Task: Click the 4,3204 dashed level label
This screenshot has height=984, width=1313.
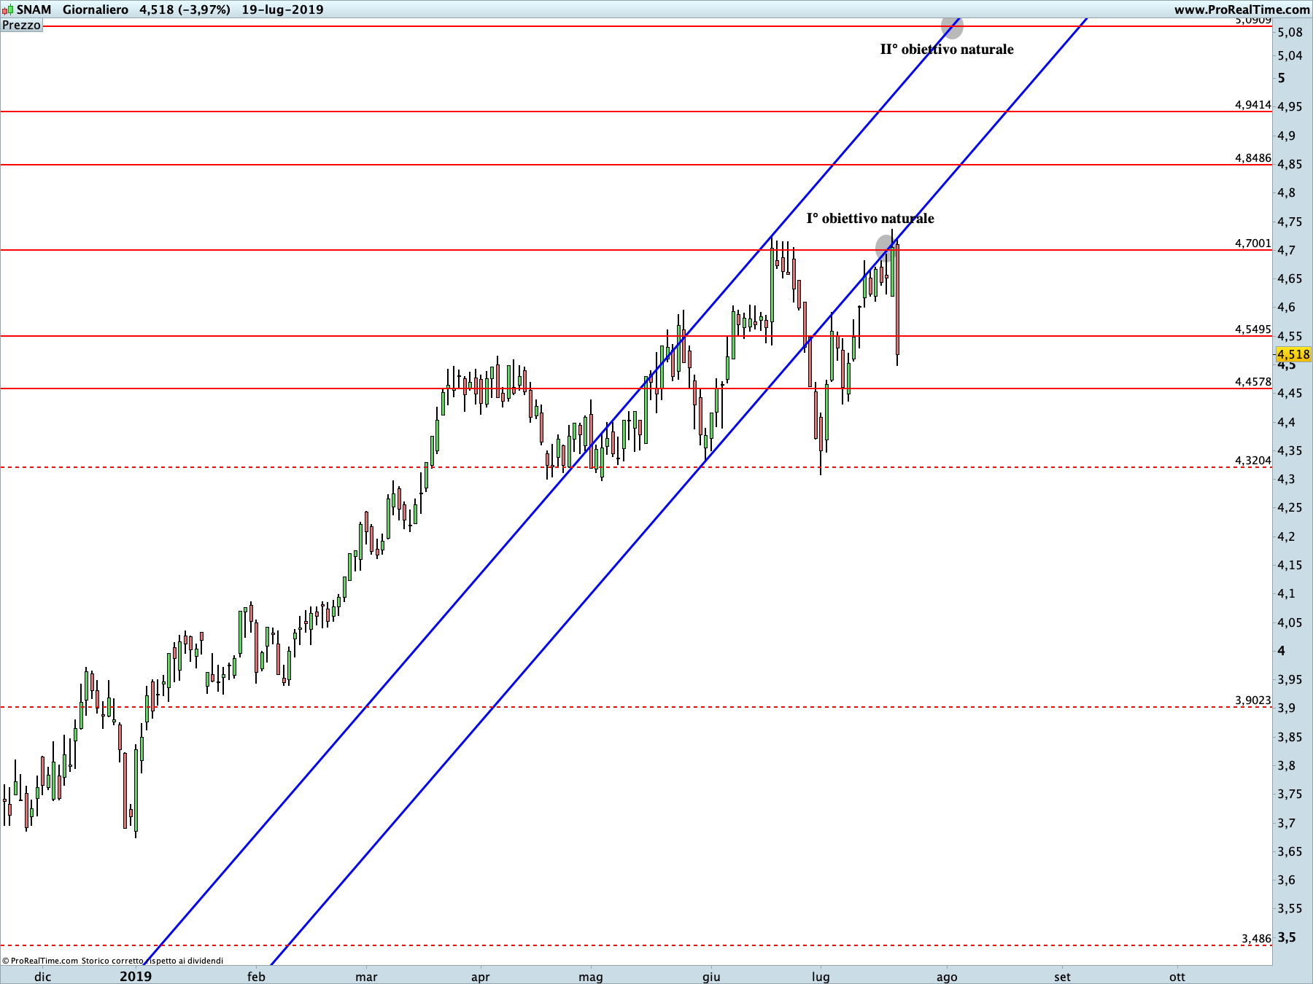Action: [x=1252, y=460]
